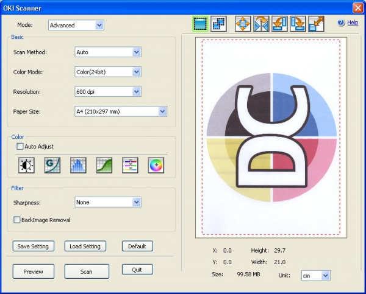The height and width of the screenshot is (294, 366).
Task: Enable the Auto Adjust checkbox
Action: point(20,146)
